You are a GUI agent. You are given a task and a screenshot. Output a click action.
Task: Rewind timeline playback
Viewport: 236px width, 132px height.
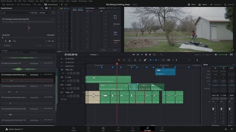[x=133, y=55]
